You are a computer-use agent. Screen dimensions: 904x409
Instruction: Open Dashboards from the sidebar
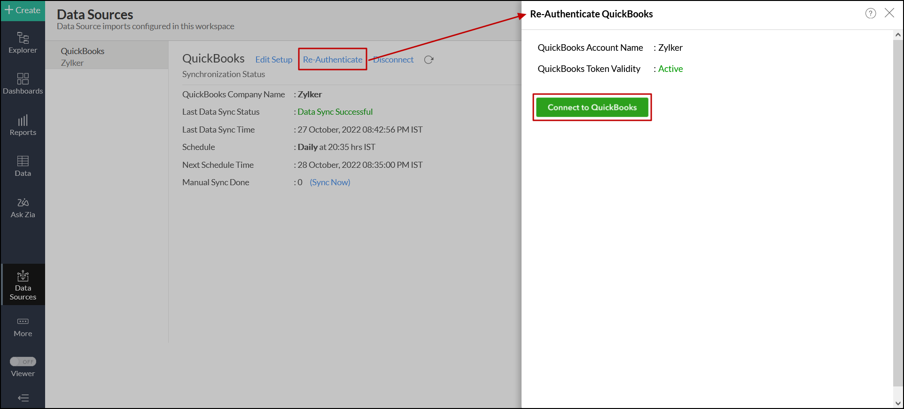tap(23, 84)
